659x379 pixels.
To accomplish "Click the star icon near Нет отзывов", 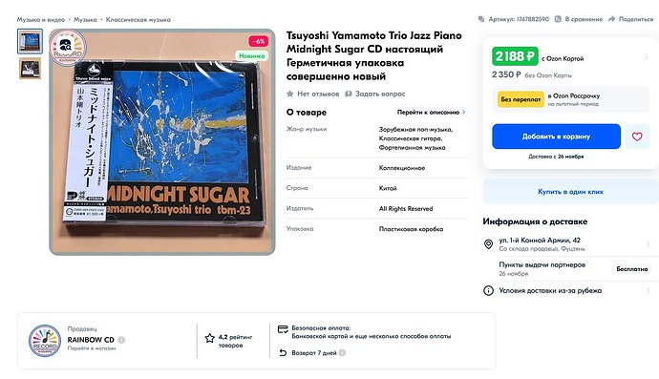I will [290, 94].
